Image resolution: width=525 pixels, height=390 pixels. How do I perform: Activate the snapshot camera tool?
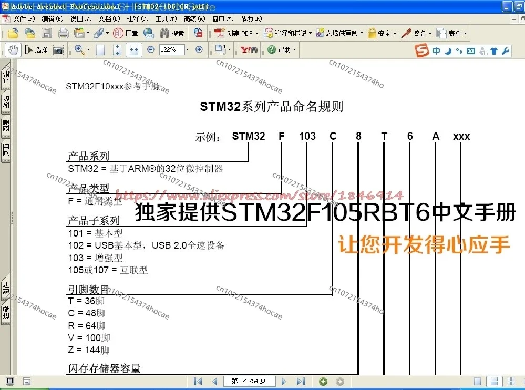coord(58,50)
